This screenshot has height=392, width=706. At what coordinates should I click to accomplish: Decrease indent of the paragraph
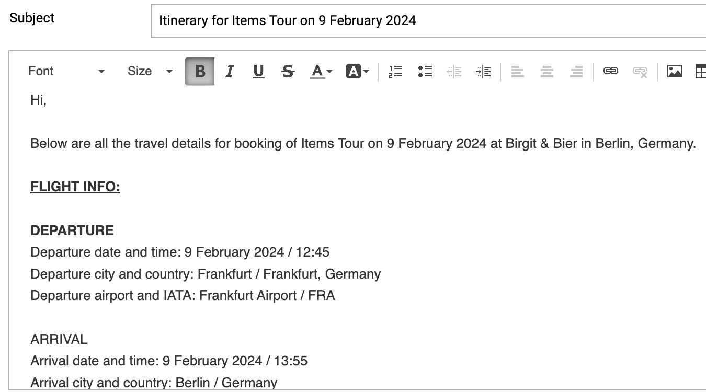[454, 71]
